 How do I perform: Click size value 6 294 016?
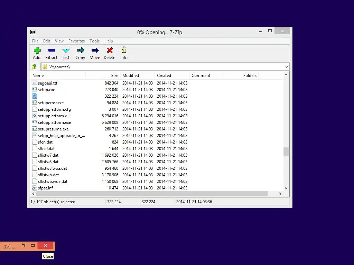(110, 116)
